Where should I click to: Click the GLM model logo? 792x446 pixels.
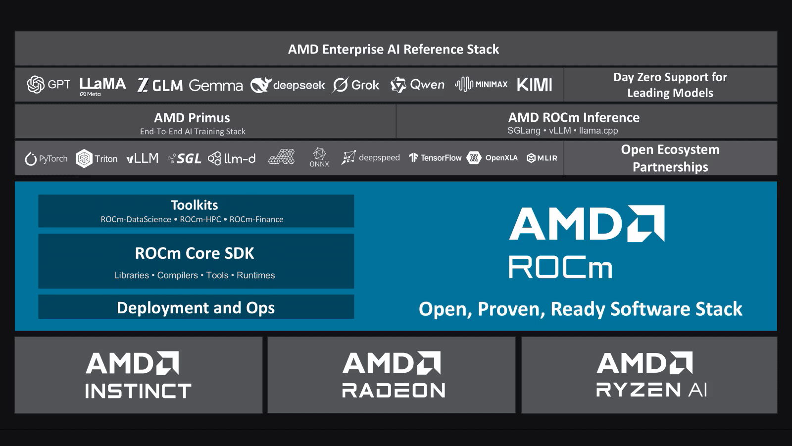(x=160, y=85)
